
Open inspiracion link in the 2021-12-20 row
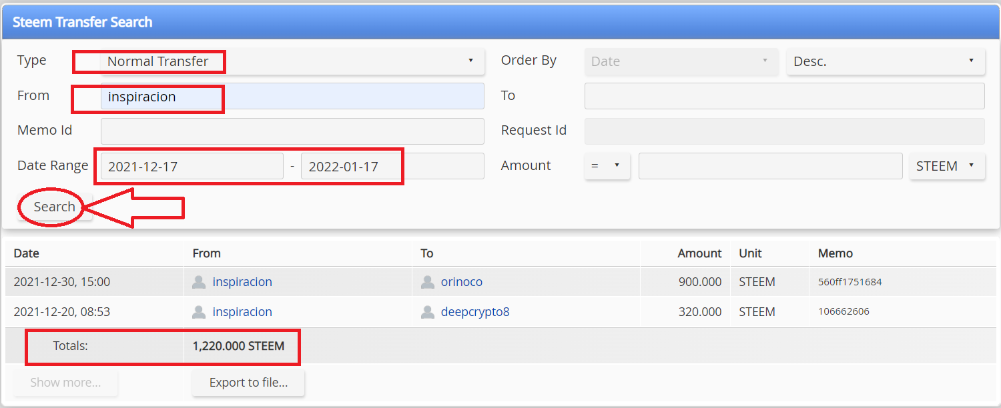tap(242, 312)
